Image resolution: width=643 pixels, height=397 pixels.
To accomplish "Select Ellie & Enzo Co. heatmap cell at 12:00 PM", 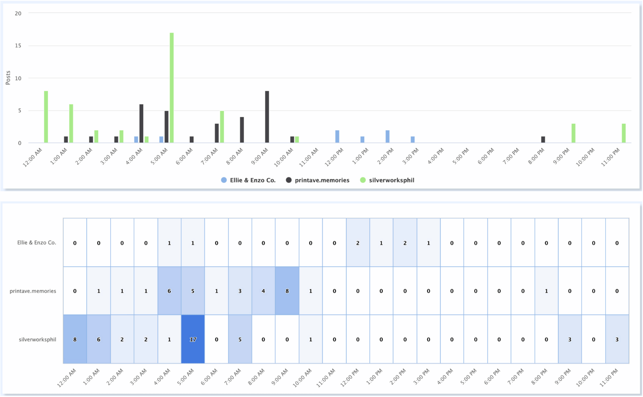I will (358, 243).
